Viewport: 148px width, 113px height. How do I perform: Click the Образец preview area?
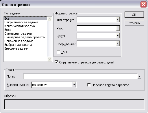click(x=74, y=104)
